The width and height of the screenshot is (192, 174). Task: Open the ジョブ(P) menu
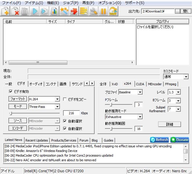[x=71, y=3]
